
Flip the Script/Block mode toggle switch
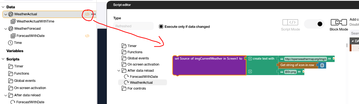pos(314,24)
